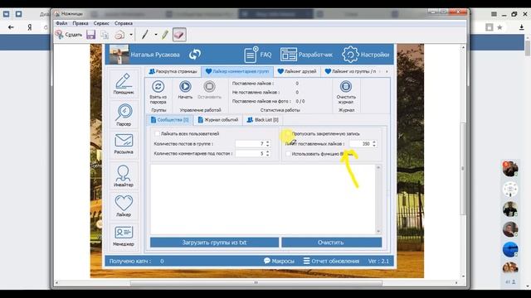Open the Лайкер sidebar tool

click(x=124, y=206)
